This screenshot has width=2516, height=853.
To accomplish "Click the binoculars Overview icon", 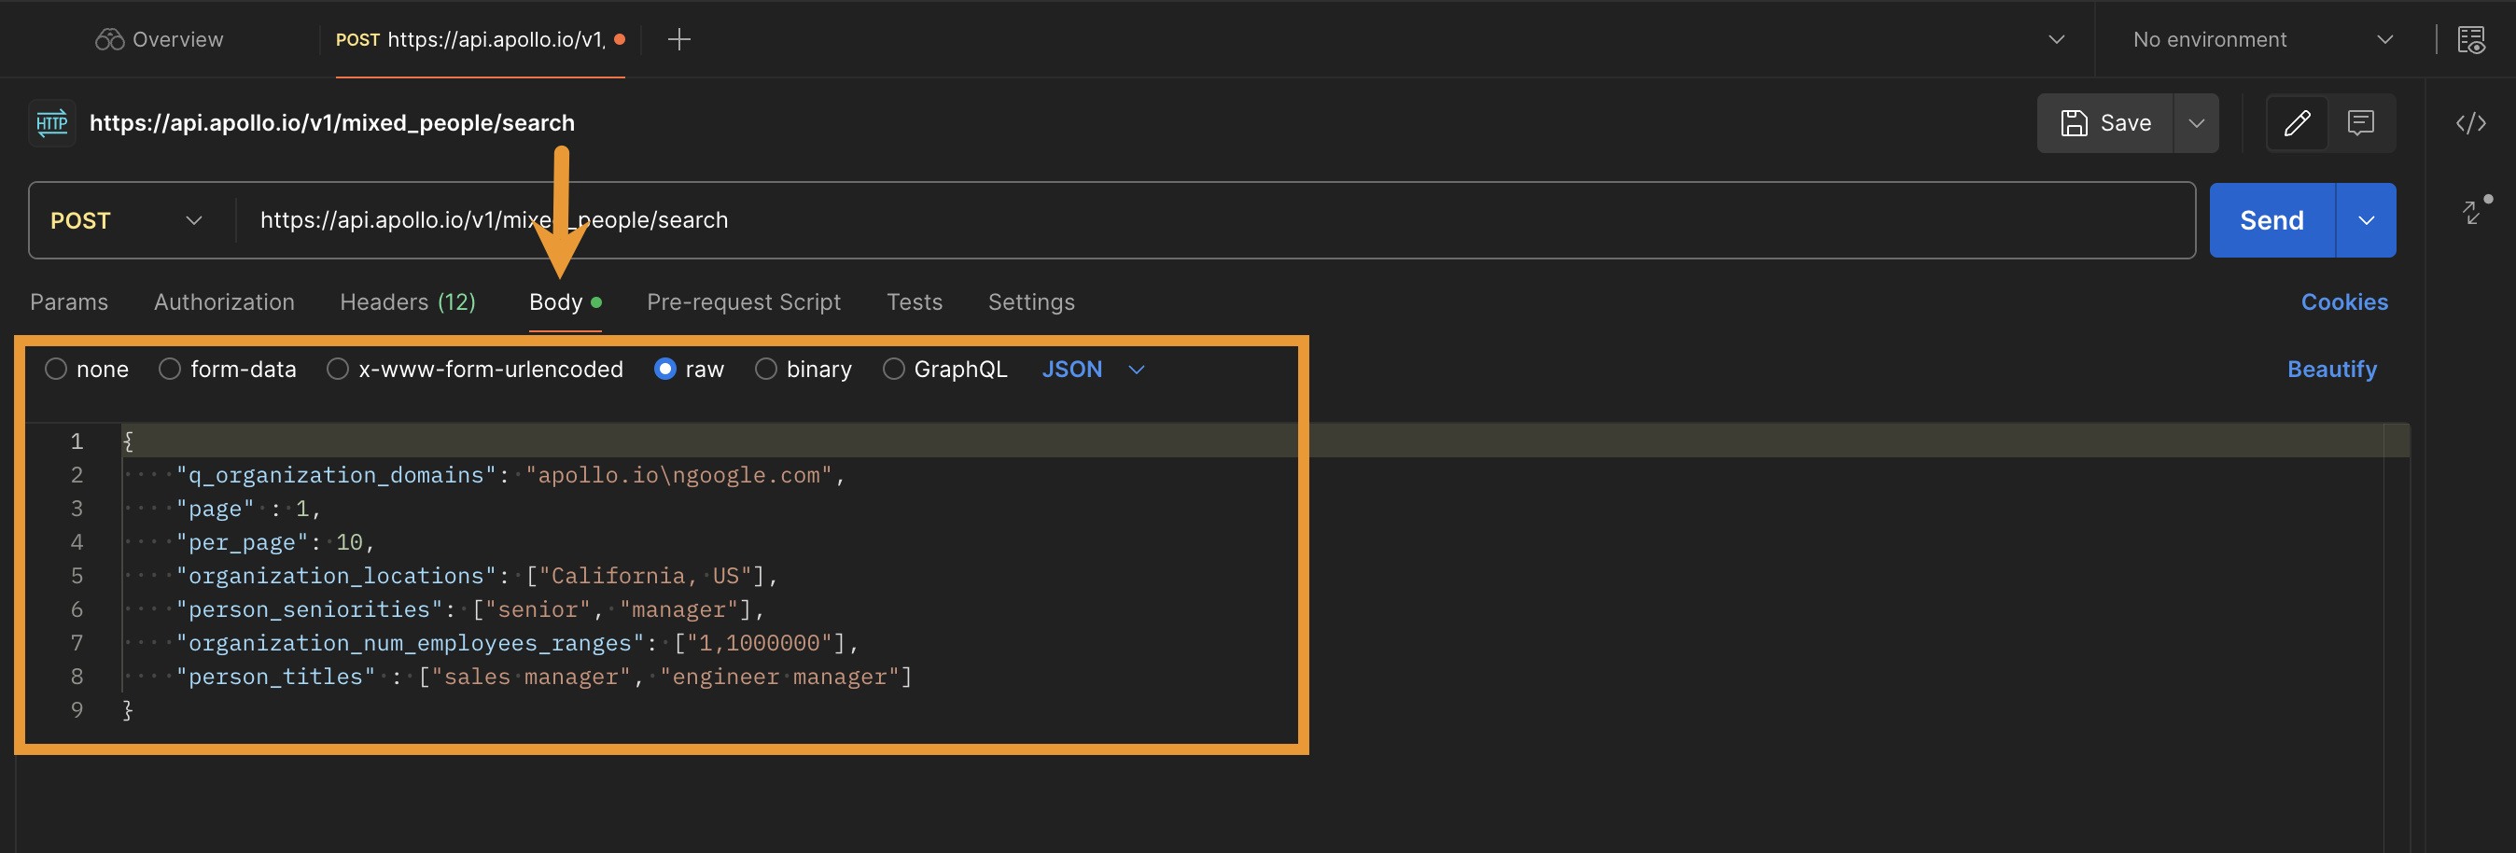I will click(109, 39).
